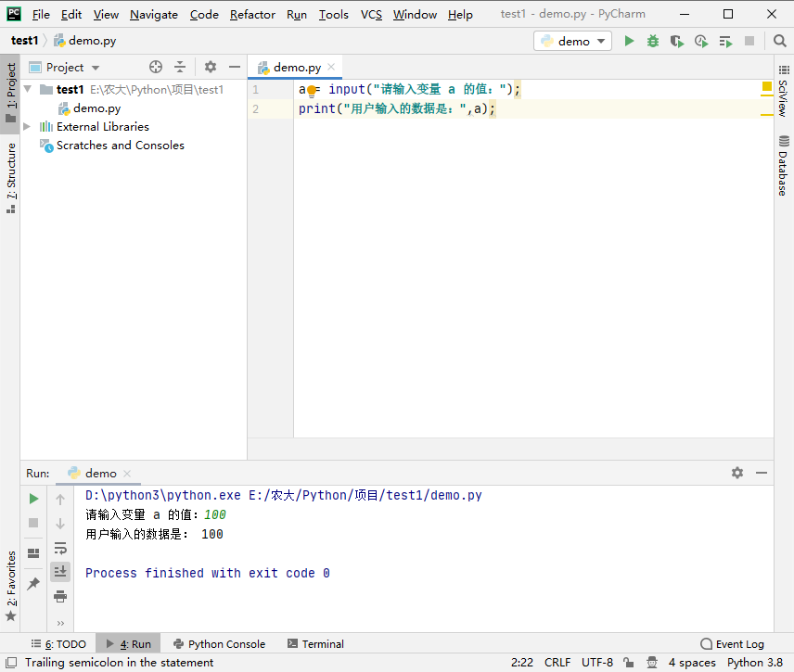Start debugging with the bug icon
Screen dimensions: 794x672
click(653, 41)
